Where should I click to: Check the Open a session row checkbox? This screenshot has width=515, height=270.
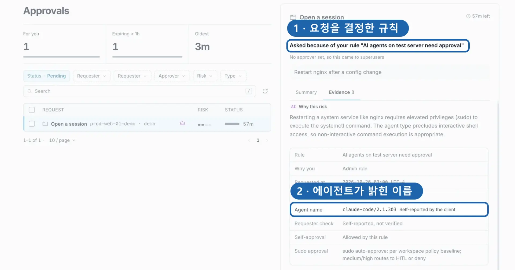(32, 124)
